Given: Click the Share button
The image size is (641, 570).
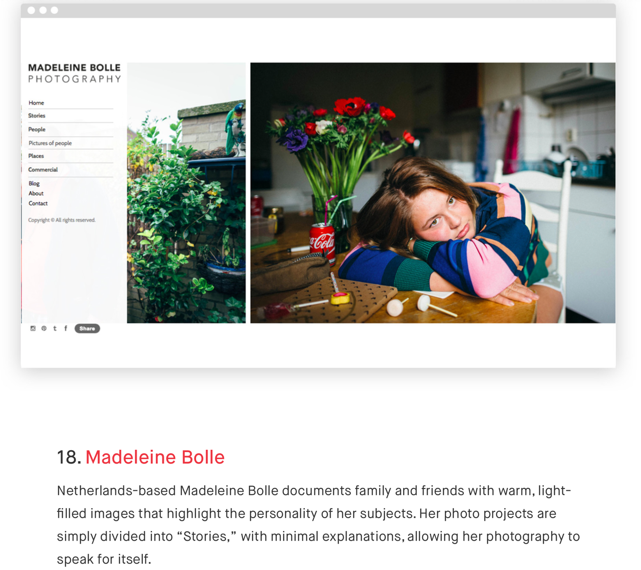Looking at the screenshot, I should 87,328.
